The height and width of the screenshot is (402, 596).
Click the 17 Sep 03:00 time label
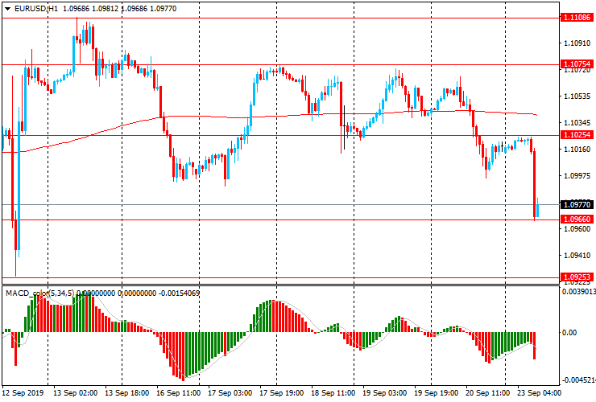tap(230, 392)
